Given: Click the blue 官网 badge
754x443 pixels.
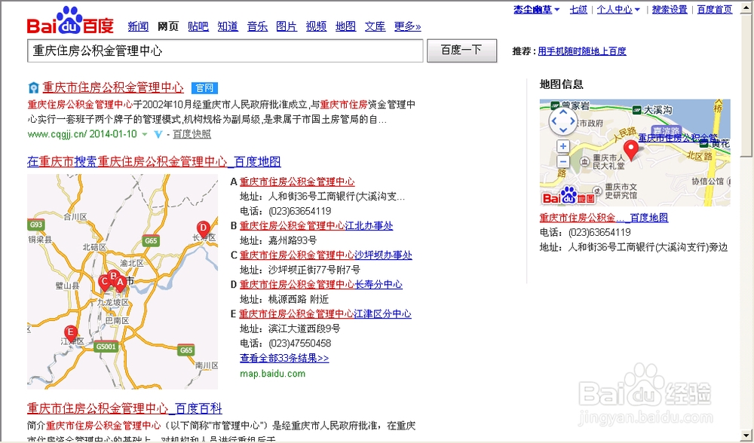Looking at the screenshot, I should [x=204, y=88].
